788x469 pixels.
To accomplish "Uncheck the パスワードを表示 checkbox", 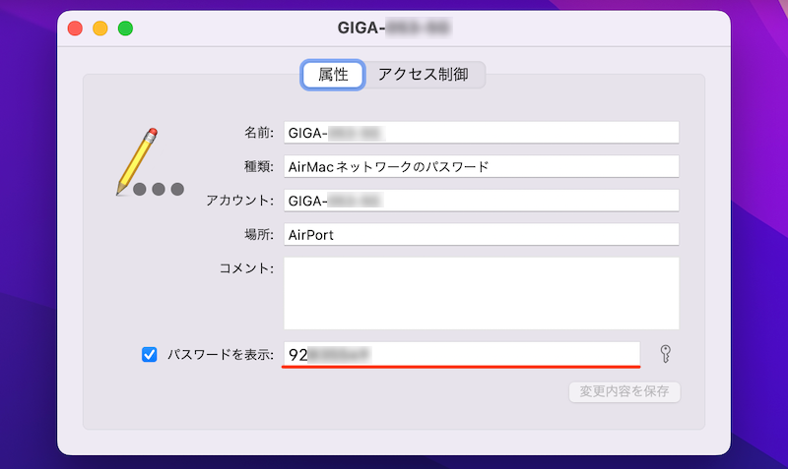I will coord(150,355).
